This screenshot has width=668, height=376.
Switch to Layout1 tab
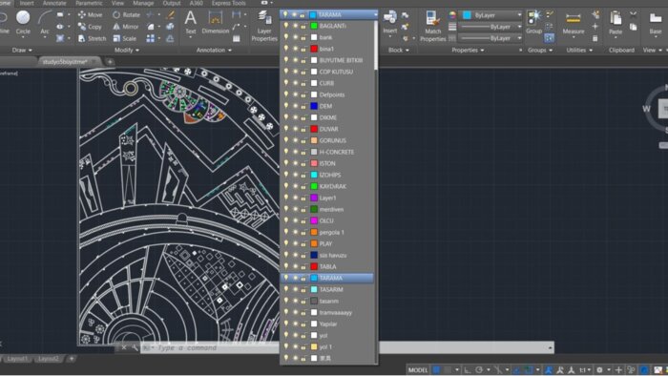[x=16, y=359]
